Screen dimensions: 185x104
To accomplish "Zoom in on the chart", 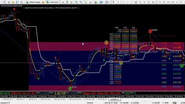I will 76,2.
